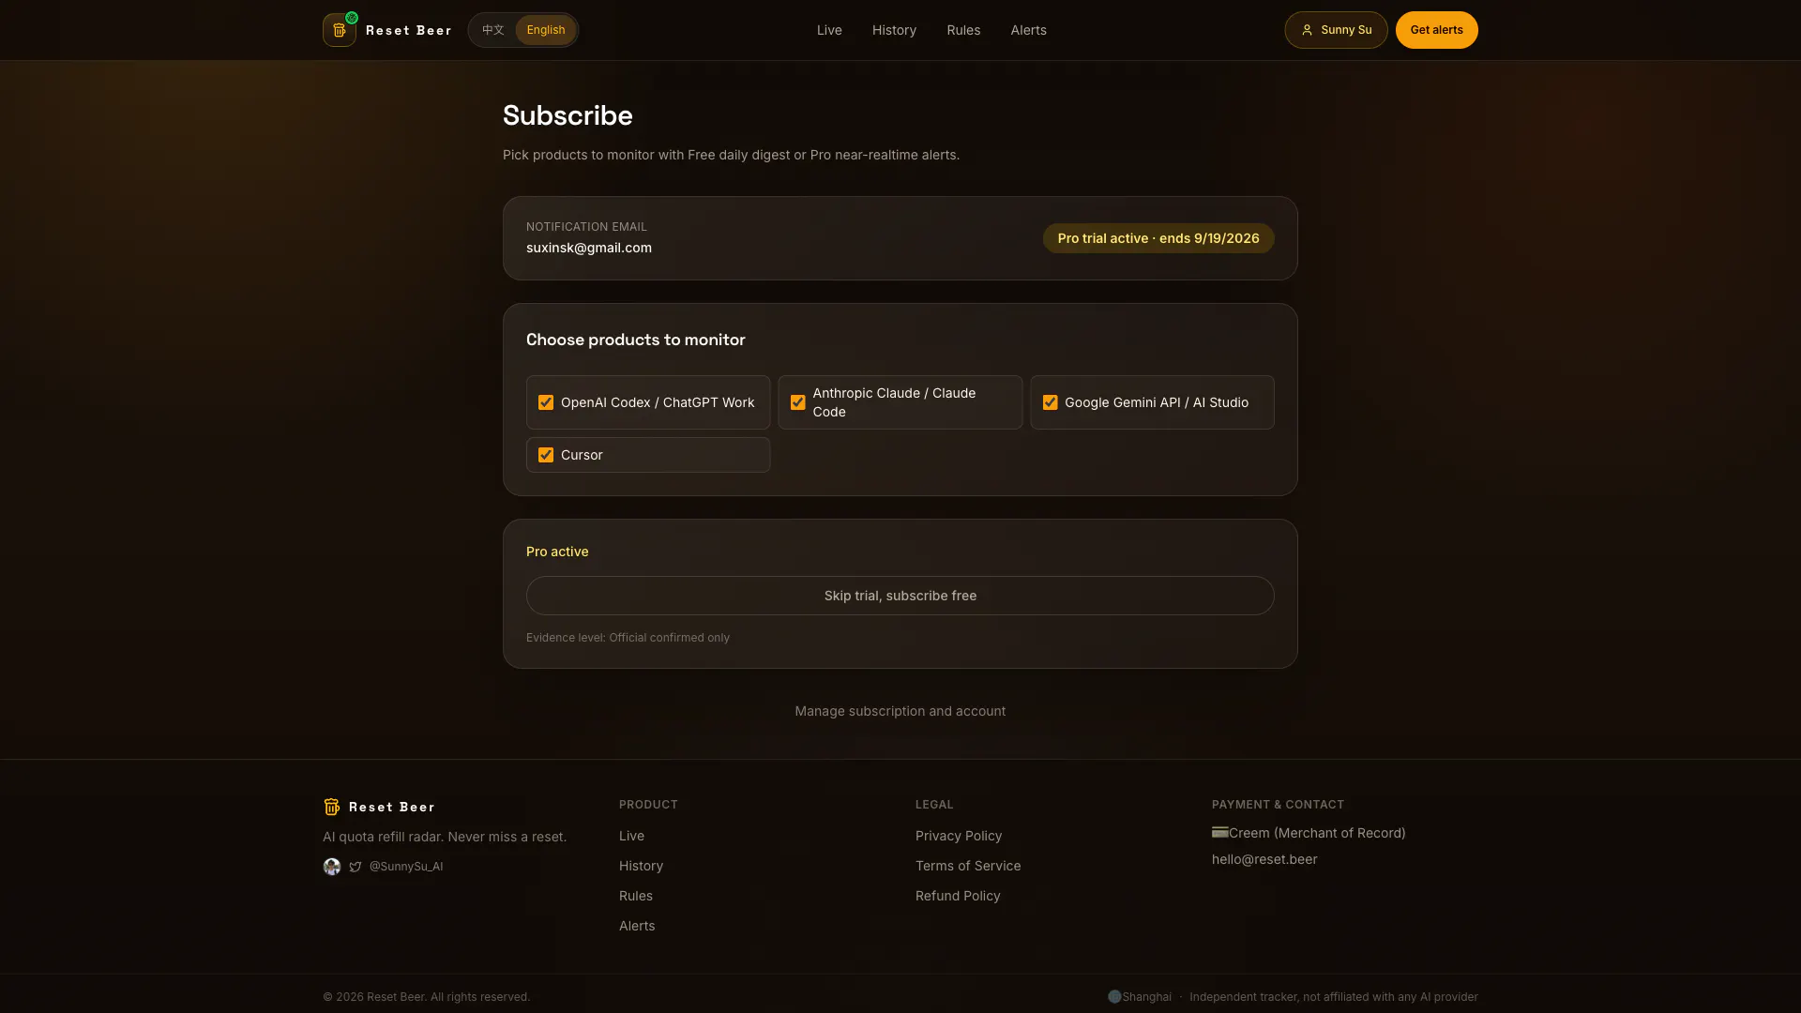Click the Twitter bird icon in footer
Viewport: 1801px width, 1013px height.
pos(356,867)
